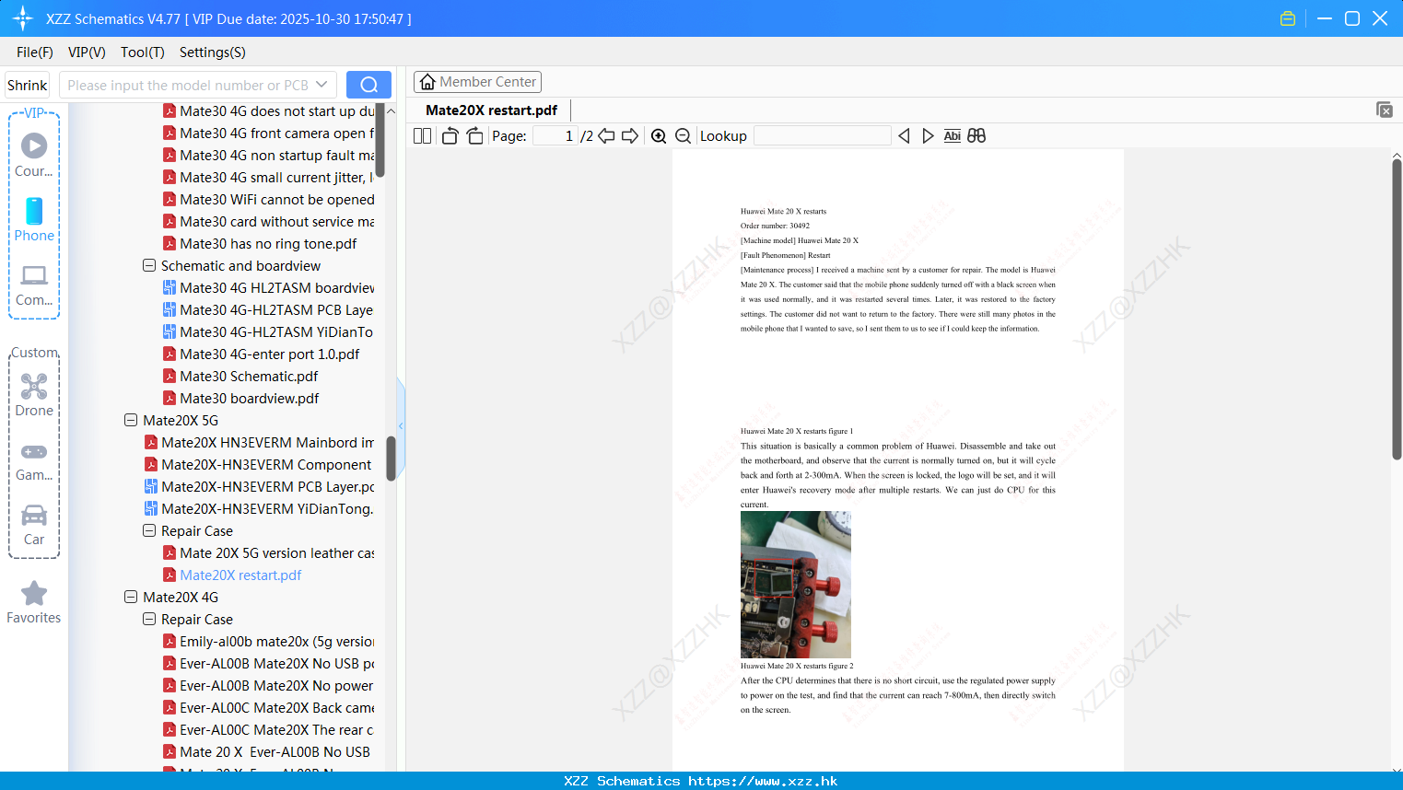Go to next page arrow
Image resolution: width=1403 pixels, height=790 pixels.
click(x=630, y=136)
